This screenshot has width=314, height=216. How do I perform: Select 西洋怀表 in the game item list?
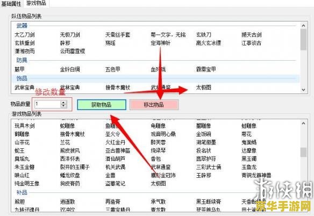[70, 159]
